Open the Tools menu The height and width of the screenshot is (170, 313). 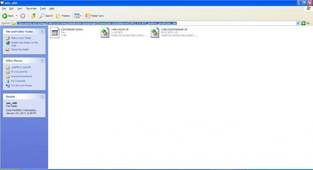pos(43,8)
